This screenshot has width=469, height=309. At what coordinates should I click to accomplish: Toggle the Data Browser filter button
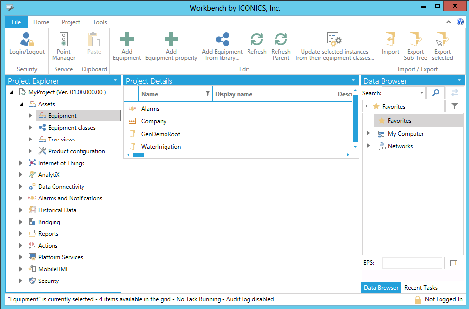pyautogui.click(x=454, y=106)
